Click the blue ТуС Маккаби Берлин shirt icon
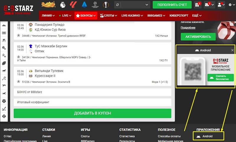This screenshot has width=236, height=142. (31, 46)
